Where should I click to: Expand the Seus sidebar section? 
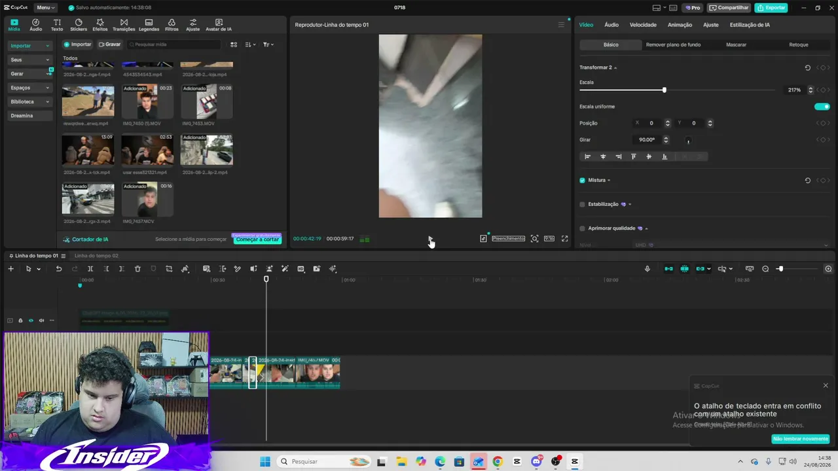[x=29, y=60]
